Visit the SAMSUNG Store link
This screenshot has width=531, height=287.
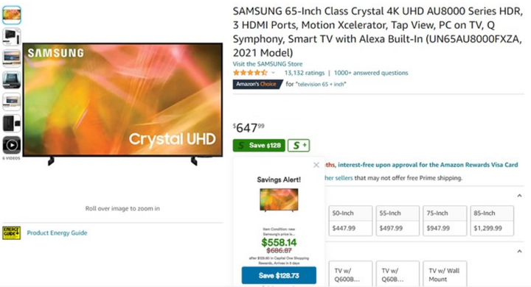(268, 64)
